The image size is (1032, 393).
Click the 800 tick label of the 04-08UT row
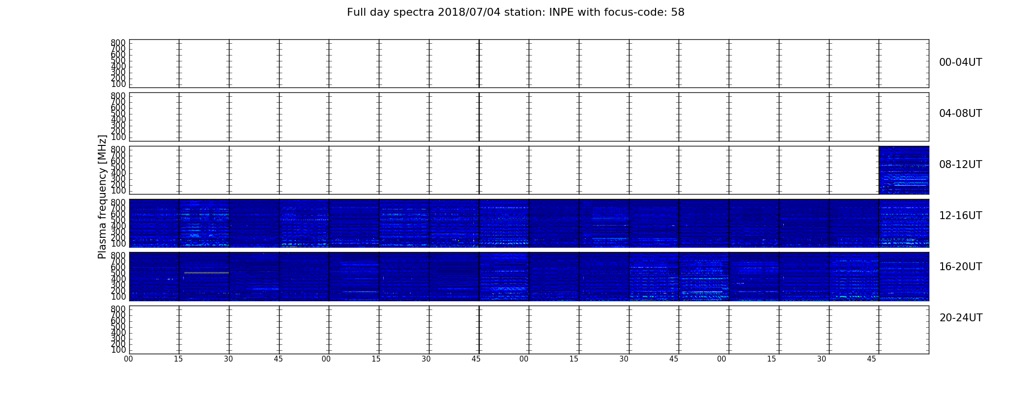[x=118, y=96]
